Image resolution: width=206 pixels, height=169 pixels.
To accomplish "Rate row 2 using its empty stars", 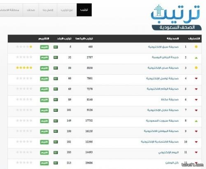I will (24, 57).
